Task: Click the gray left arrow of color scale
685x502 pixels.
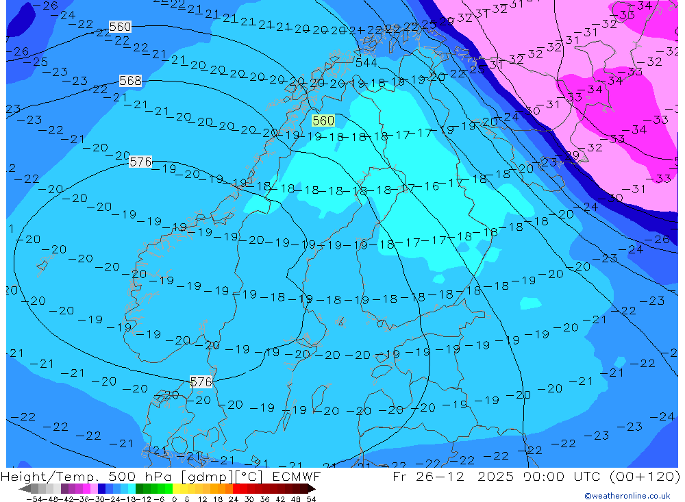Action: pos(25,489)
